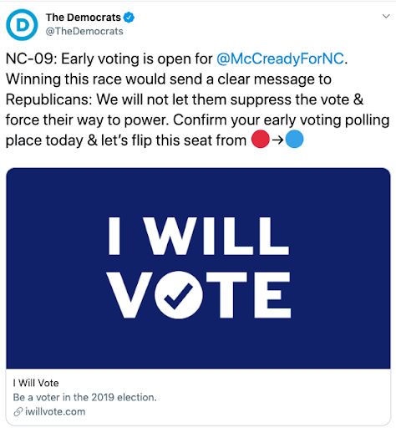The width and height of the screenshot is (396, 428).
Task: Open the iwillvote.com domain link
Action: tap(55, 411)
